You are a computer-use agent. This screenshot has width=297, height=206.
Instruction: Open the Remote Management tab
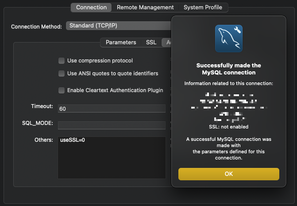(x=145, y=8)
